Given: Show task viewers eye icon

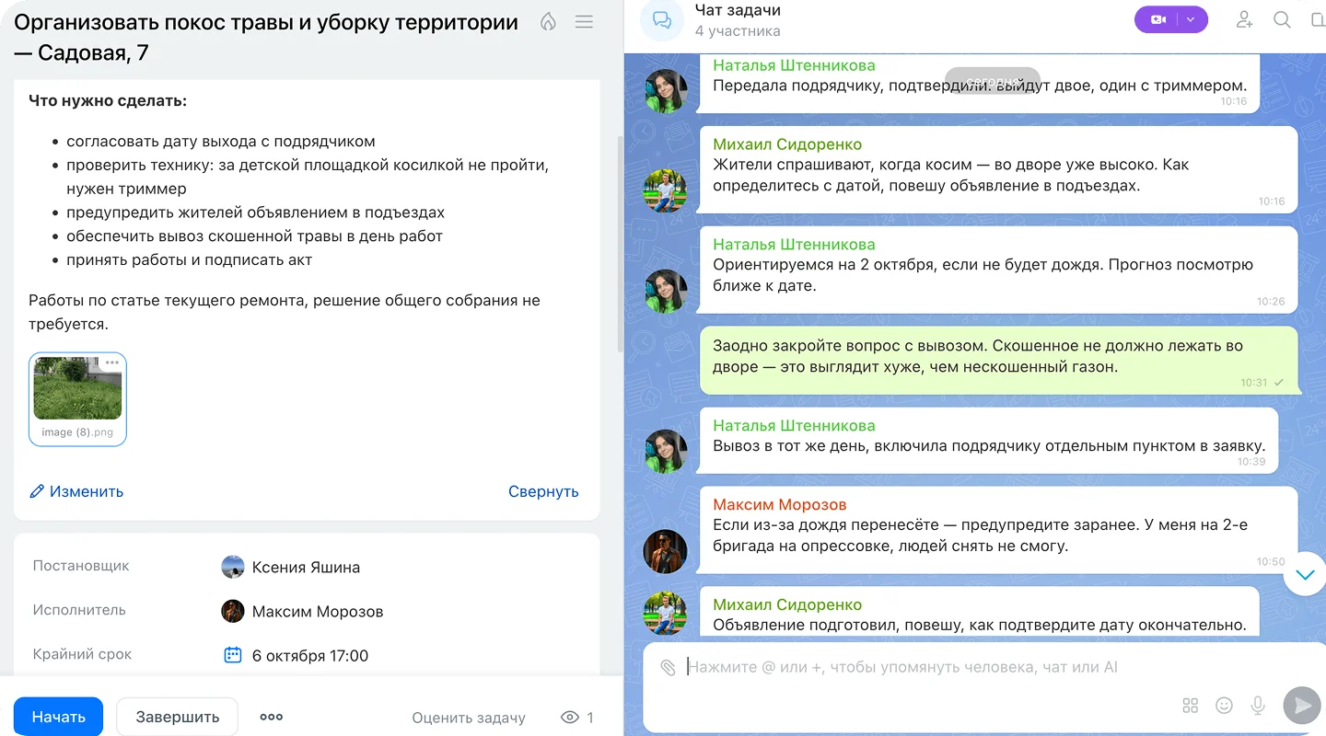Looking at the screenshot, I should coord(570,718).
